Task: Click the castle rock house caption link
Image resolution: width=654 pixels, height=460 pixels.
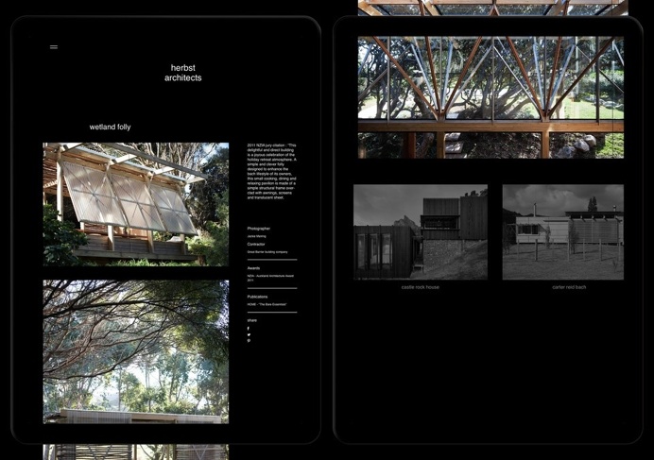Action: pyautogui.click(x=421, y=287)
